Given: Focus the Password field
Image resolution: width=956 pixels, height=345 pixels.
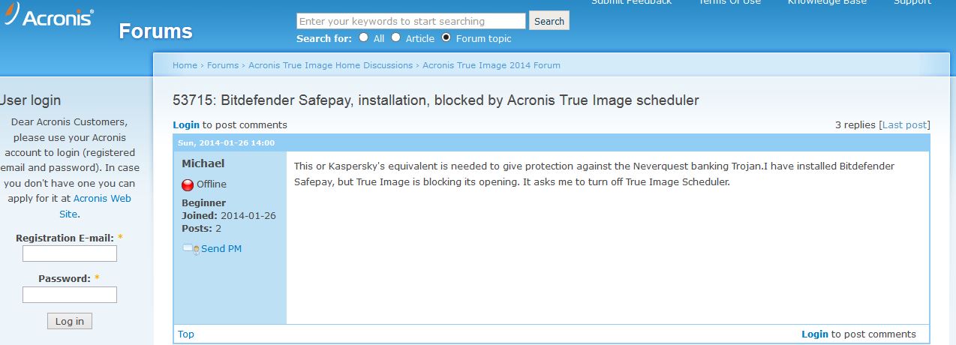Looking at the screenshot, I should point(70,295).
